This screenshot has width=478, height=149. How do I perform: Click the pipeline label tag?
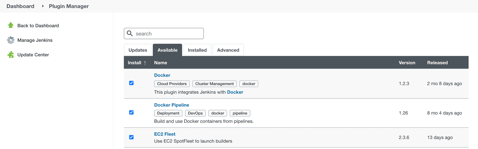(x=240, y=113)
